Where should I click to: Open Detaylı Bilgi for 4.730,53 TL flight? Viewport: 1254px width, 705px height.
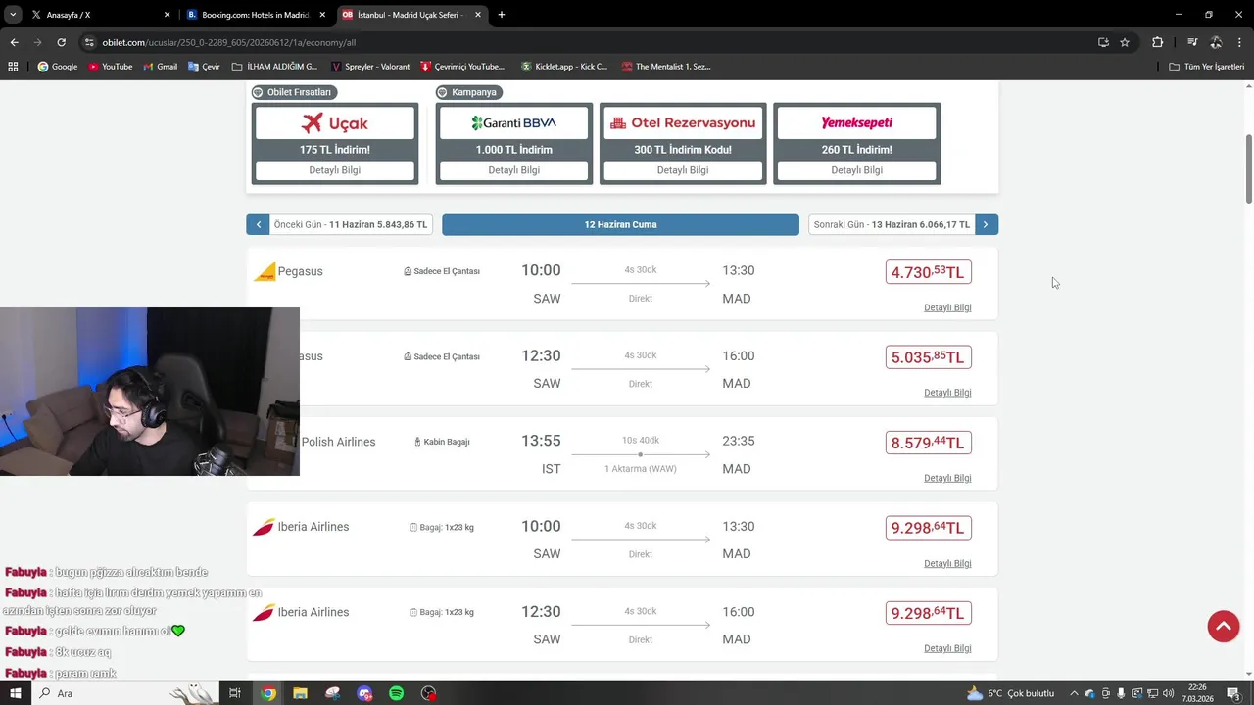point(947,307)
